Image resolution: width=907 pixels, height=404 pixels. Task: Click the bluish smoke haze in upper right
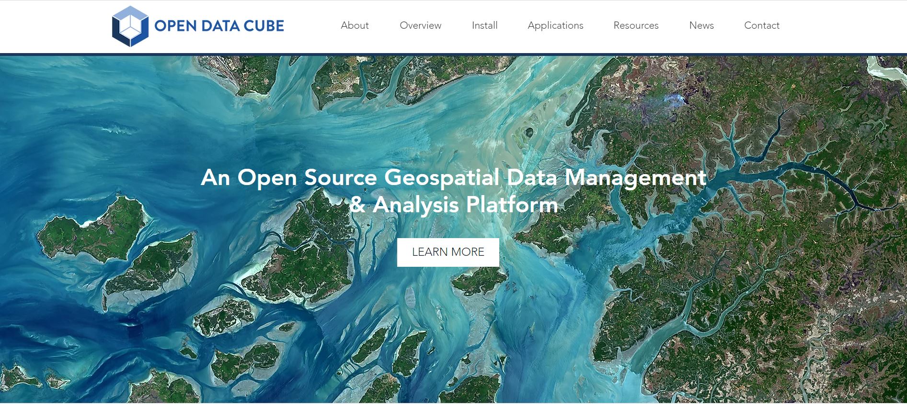coord(671,100)
